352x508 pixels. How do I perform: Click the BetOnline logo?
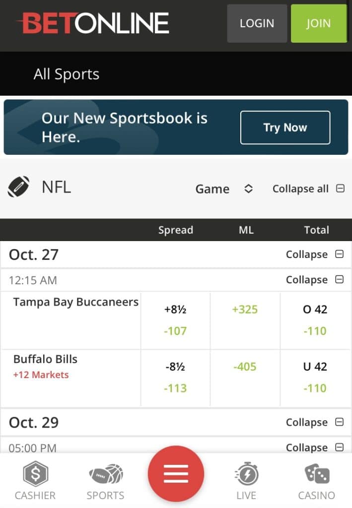coord(93,23)
